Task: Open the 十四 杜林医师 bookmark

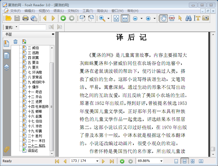Action: click(x=38, y=107)
